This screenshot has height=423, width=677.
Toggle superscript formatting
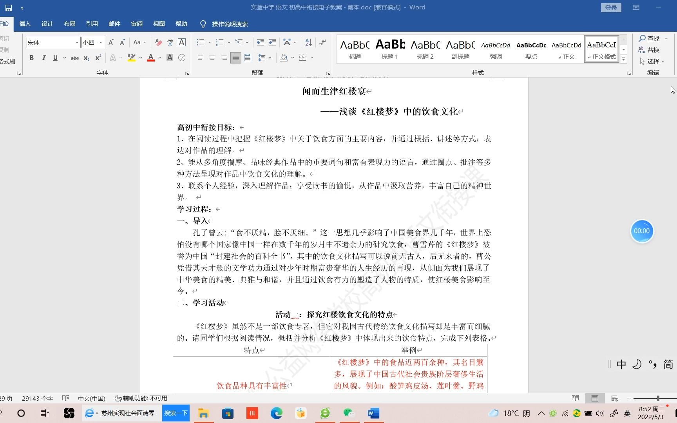pyautogui.click(x=98, y=58)
